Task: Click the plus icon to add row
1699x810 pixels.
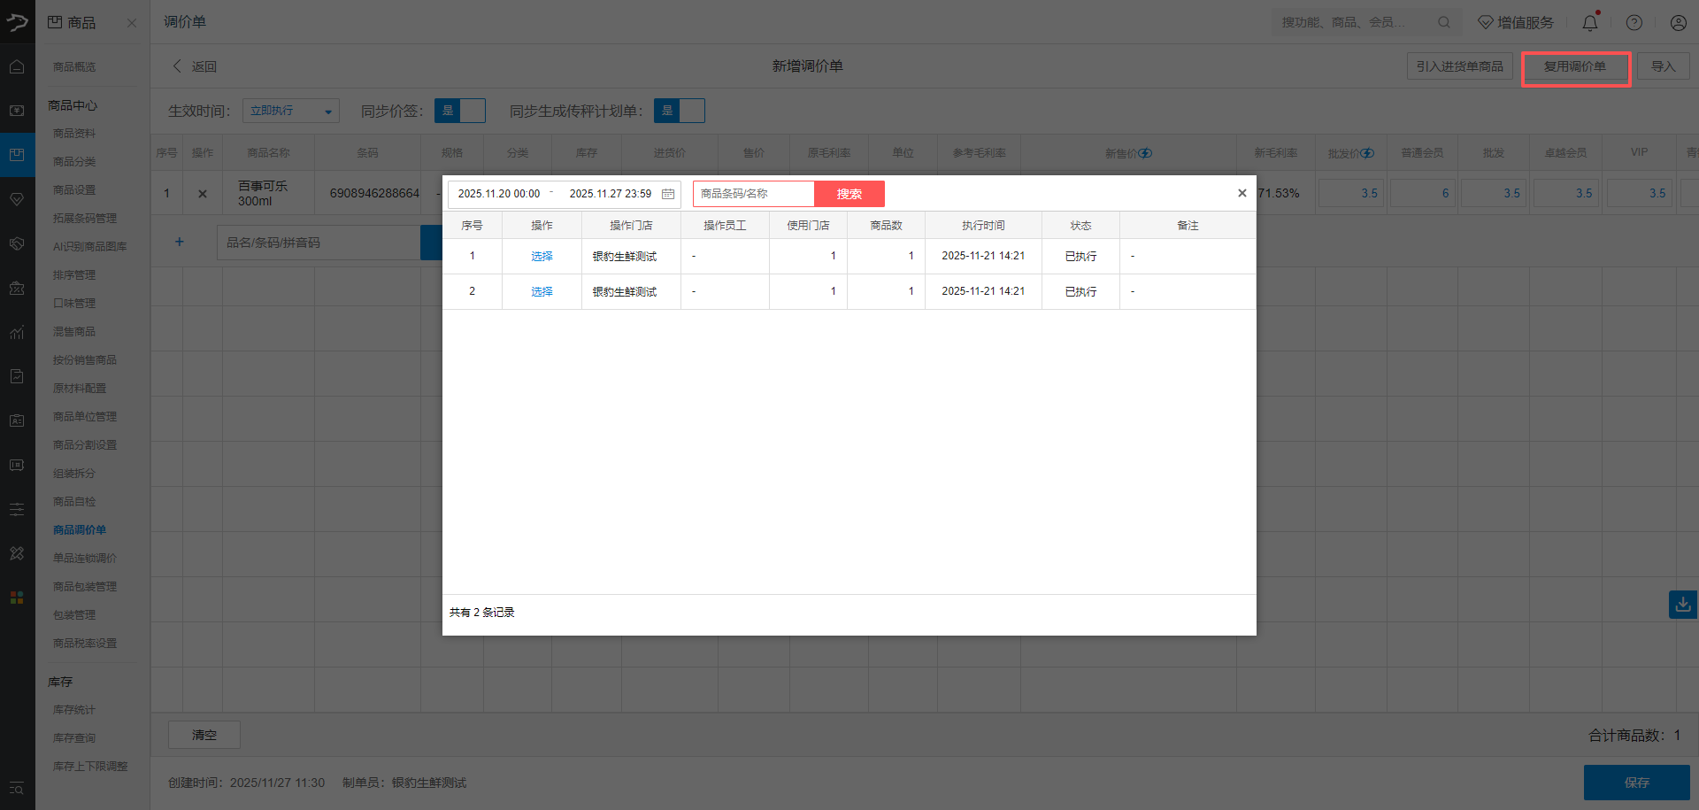Action: 180,242
